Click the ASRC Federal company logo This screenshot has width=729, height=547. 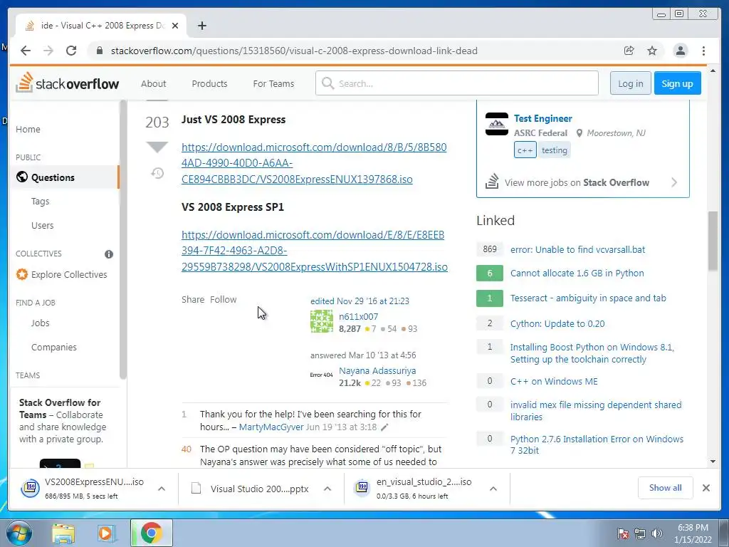coord(496,124)
